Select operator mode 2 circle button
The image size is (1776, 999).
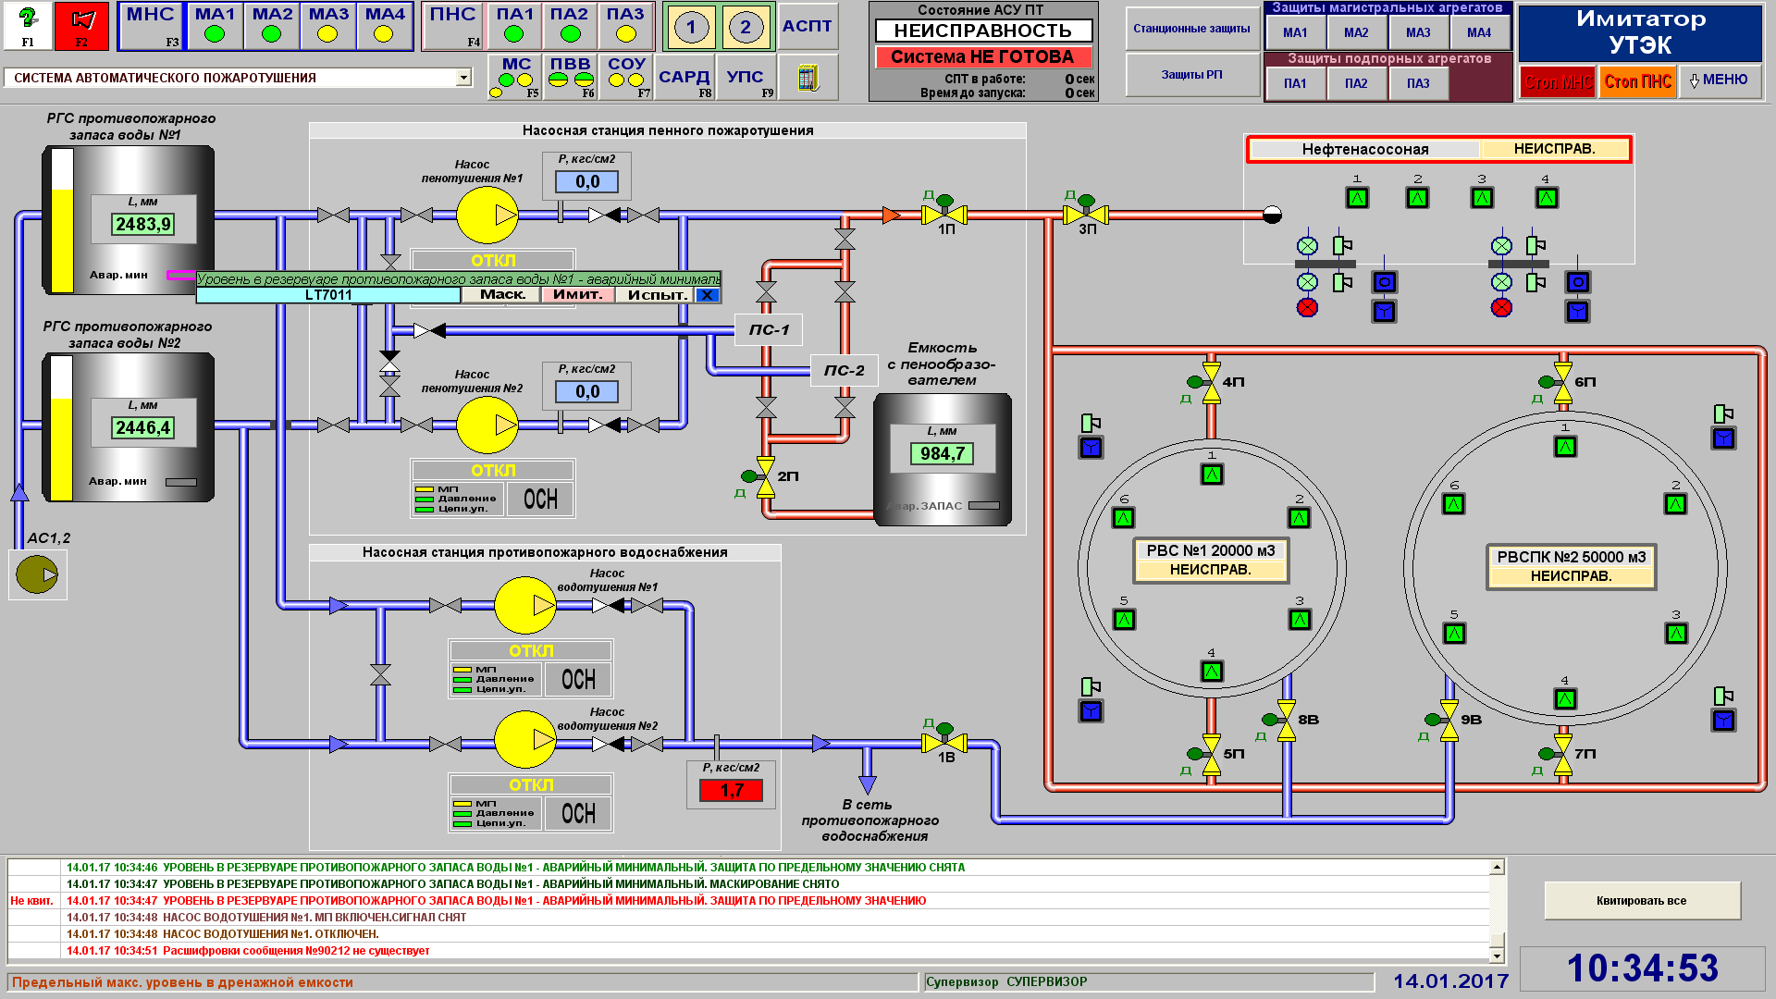(x=746, y=27)
